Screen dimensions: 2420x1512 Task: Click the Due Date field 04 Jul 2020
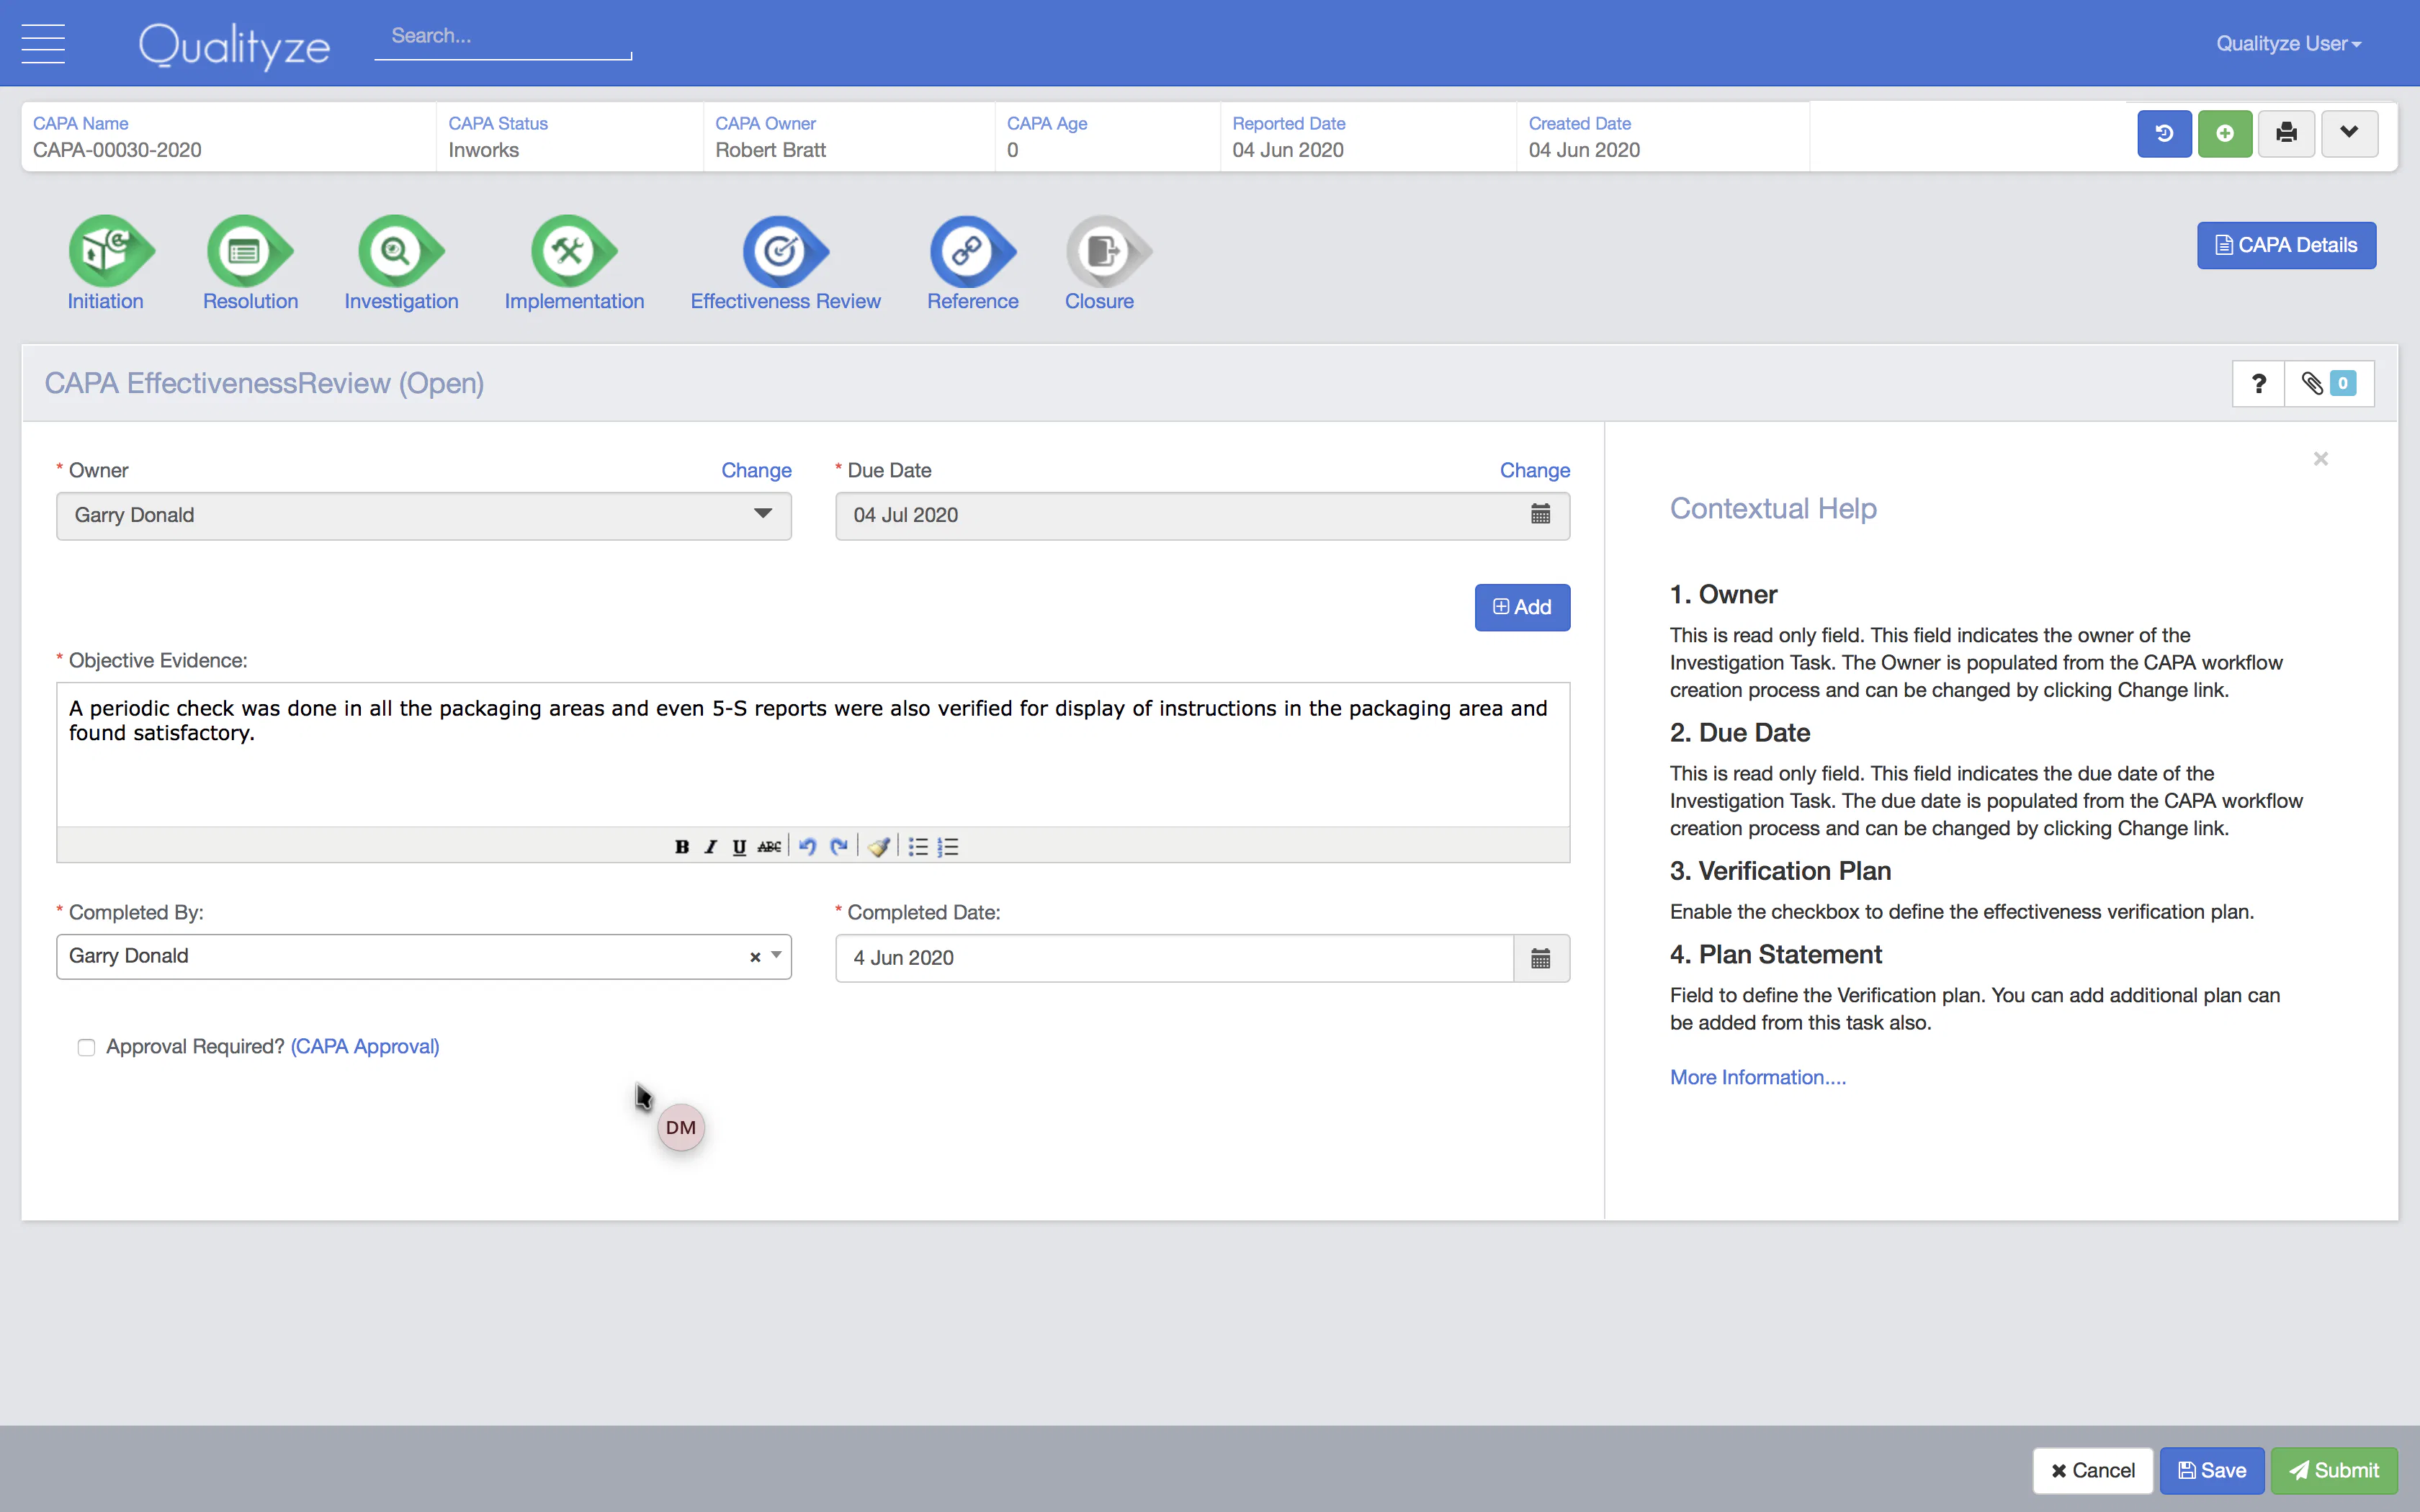point(1202,516)
